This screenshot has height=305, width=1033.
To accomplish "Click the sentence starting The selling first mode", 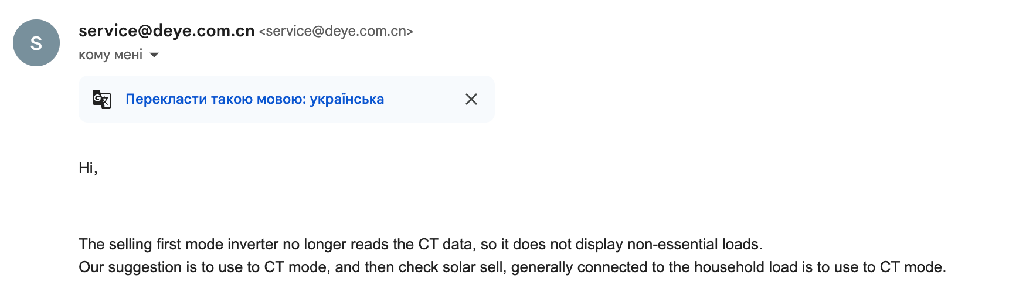I will [420, 244].
